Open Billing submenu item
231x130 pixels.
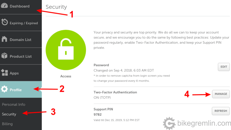tap(7, 124)
